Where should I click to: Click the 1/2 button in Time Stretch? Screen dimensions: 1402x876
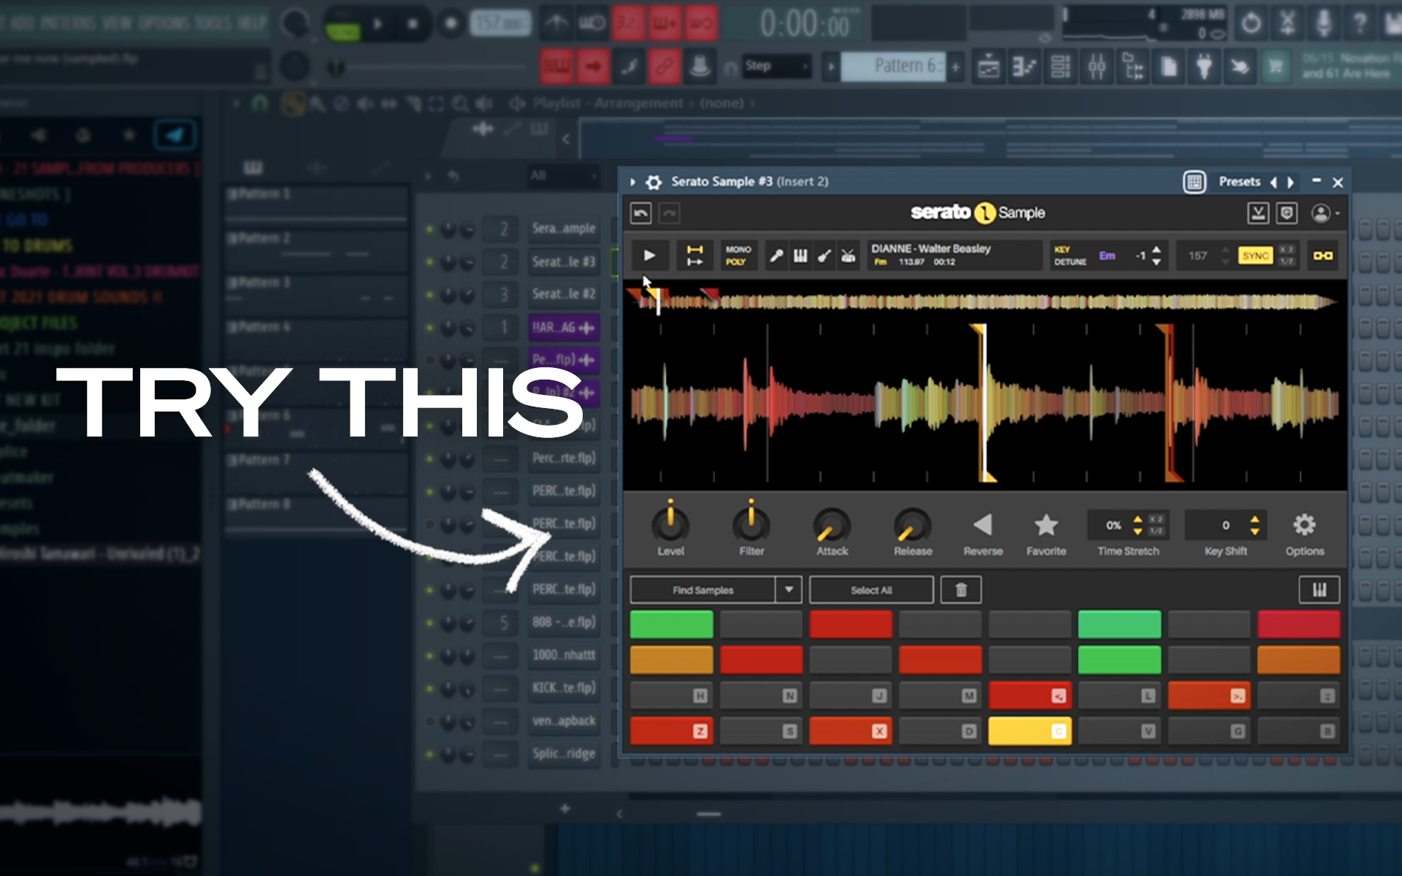click(x=1156, y=531)
